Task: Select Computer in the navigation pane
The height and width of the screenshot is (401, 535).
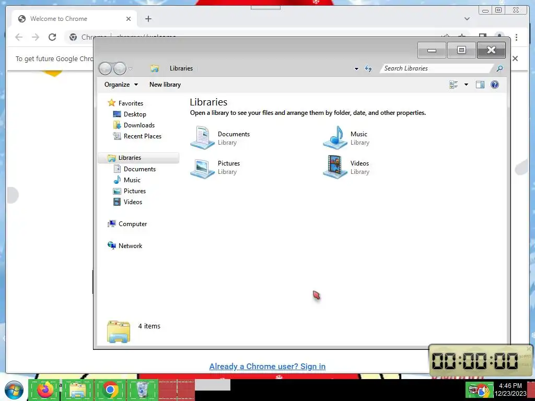Action: [x=127, y=223]
